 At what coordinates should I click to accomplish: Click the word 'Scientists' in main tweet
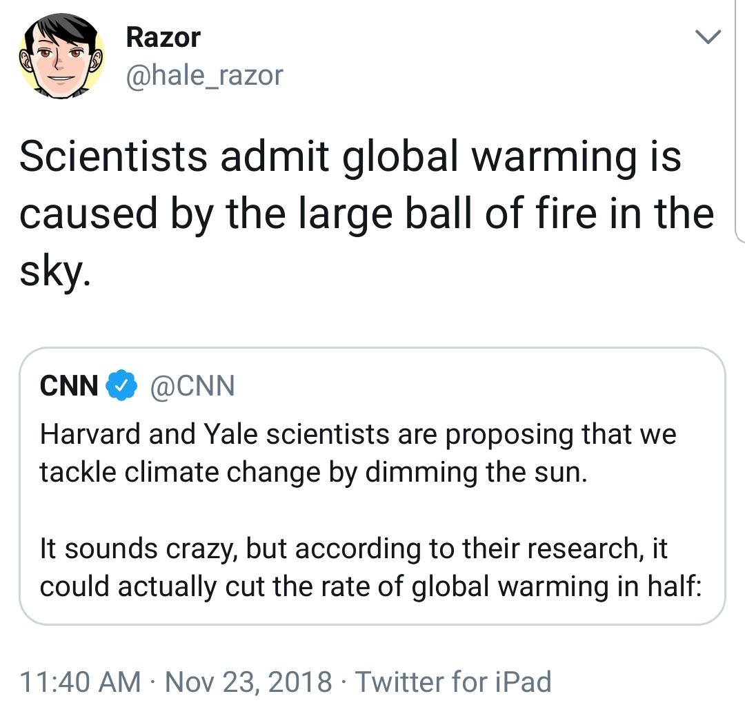click(x=114, y=156)
